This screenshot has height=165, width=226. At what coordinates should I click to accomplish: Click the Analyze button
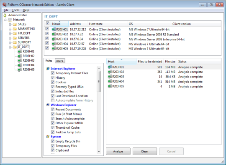point(118,151)
